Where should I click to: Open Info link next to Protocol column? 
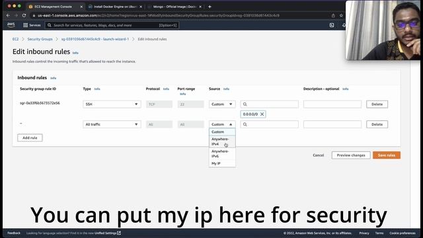coord(166,89)
